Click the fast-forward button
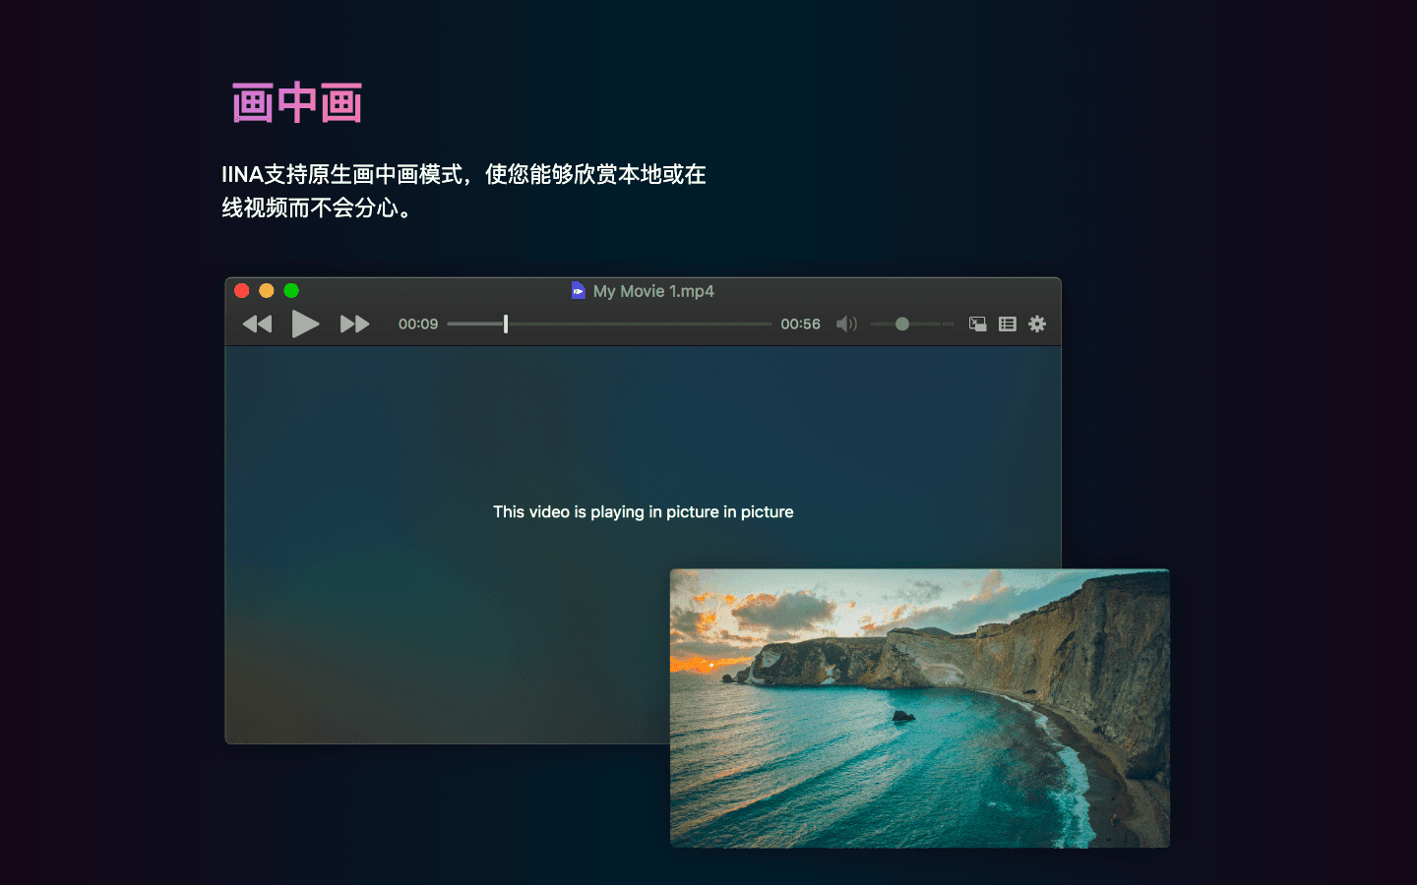Image resolution: width=1417 pixels, height=885 pixels. pos(354,324)
